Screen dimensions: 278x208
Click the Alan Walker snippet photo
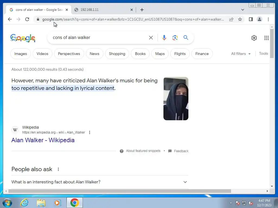pyautogui.click(x=176, y=99)
